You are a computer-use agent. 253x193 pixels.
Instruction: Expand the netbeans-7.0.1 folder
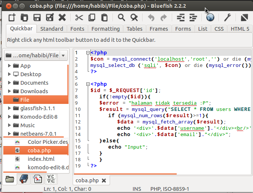tap(9, 134)
